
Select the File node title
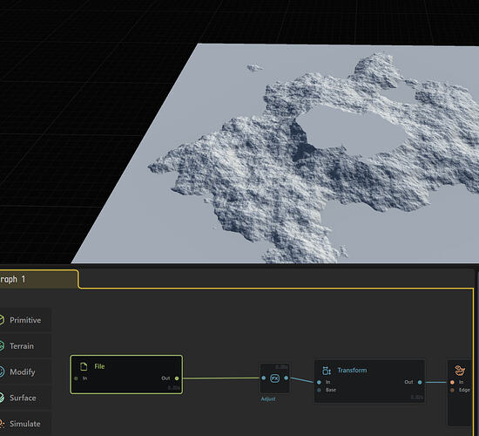pyautogui.click(x=99, y=366)
